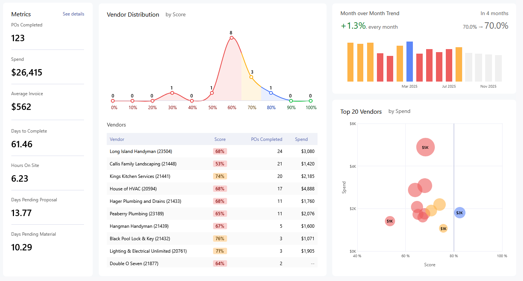Click the Mar 2025 axis label
The width and height of the screenshot is (523, 281).
[409, 86]
